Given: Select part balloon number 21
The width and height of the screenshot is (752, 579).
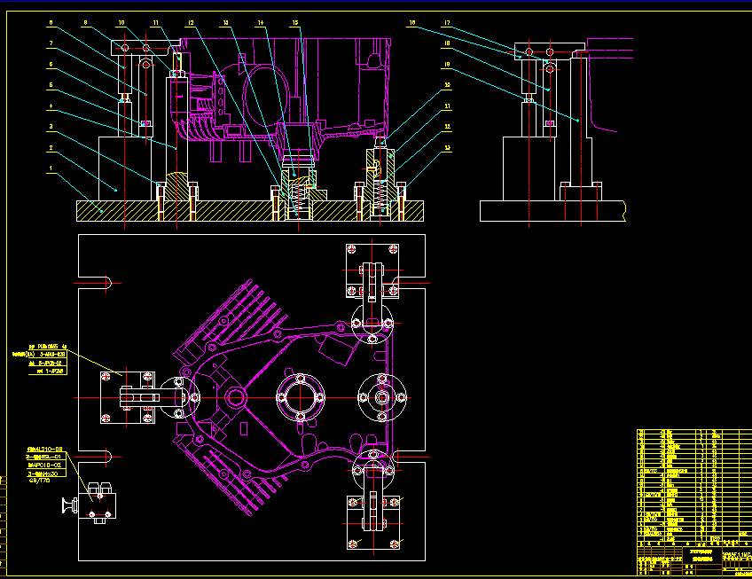Looking at the screenshot, I should (x=447, y=106).
